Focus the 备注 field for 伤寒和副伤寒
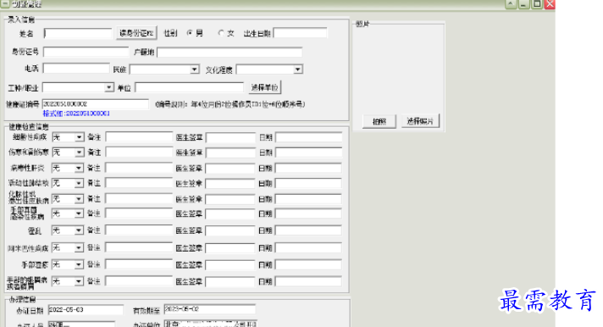 pos(139,152)
